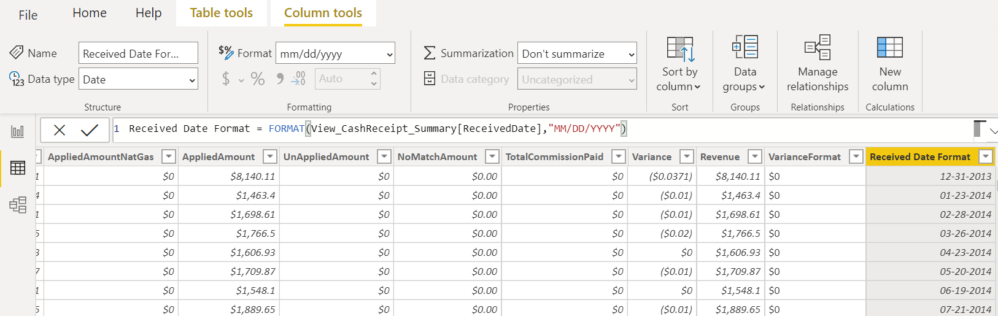The height and width of the screenshot is (316, 998).
Task: Click cell with date 12-31-2013
Action: point(930,176)
